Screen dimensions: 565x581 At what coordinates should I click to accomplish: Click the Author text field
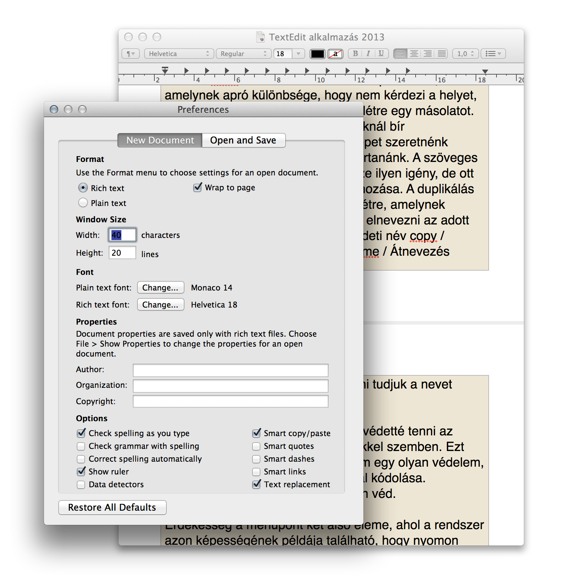(x=230, y=370)
